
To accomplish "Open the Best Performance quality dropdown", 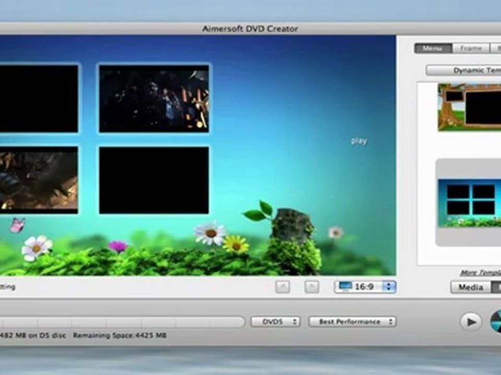I will click(353, 322).
